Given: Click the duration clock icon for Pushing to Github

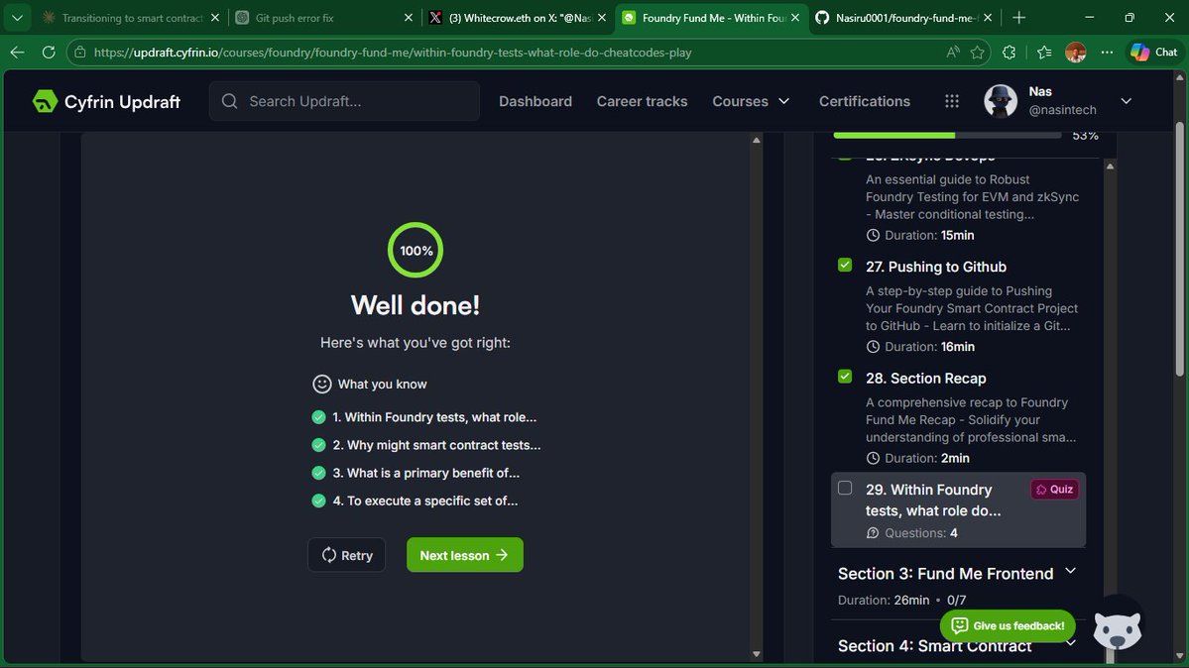Looking at the screenshot, I should coord(873,347).
